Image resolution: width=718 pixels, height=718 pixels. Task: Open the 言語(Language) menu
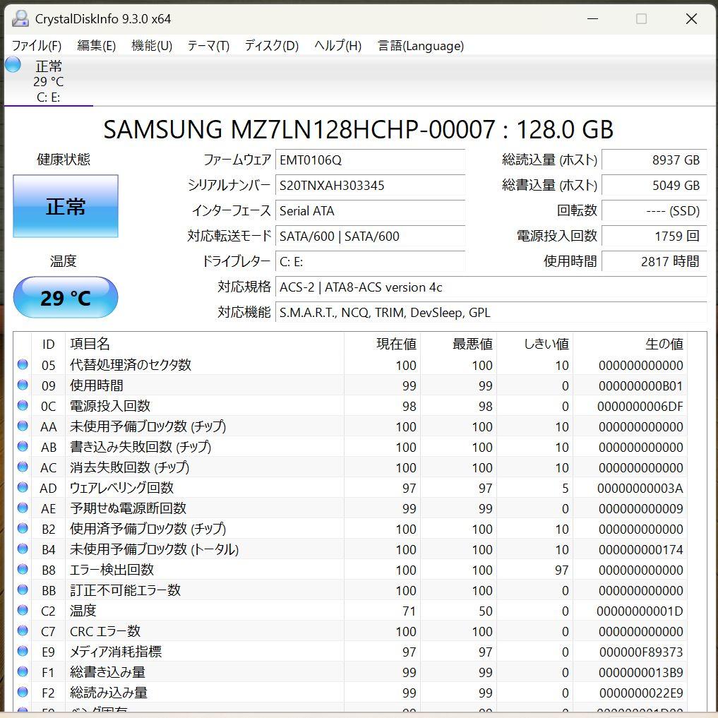pos(421,46)
